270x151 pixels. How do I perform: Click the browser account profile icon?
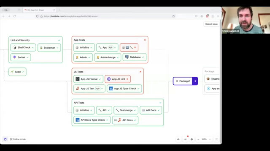tap(202, 16)
